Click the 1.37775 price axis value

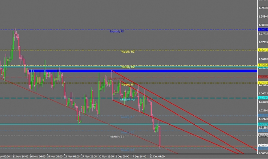tap(263, 34)
